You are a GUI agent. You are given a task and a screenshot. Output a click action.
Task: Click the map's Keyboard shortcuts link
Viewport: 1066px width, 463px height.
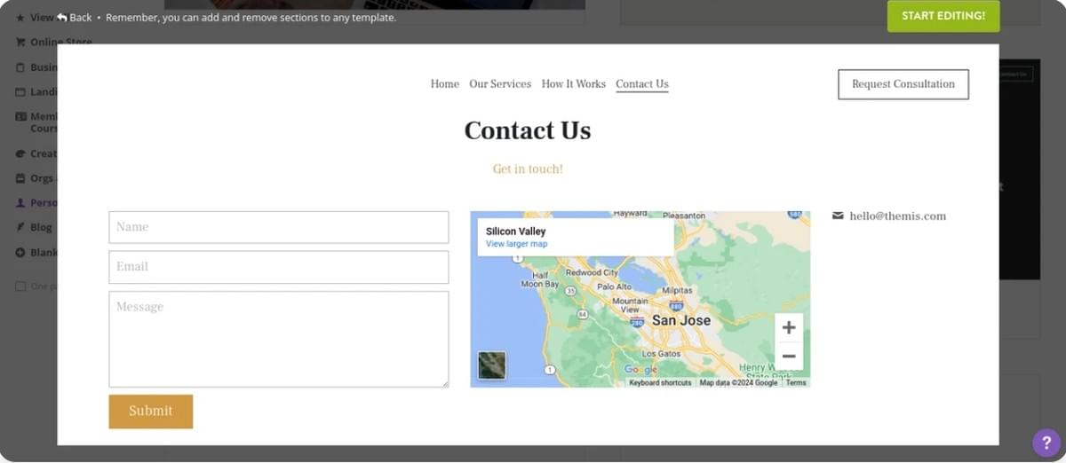(660, 383)
